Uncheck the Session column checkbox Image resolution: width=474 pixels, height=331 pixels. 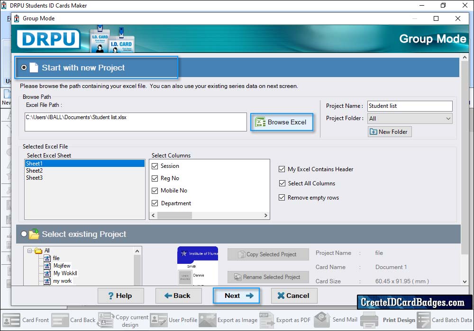155,166
